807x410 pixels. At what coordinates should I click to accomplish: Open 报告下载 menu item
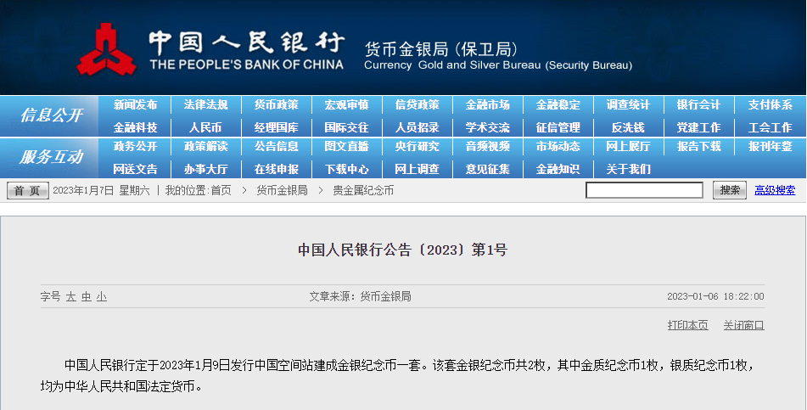pos(698,146)
